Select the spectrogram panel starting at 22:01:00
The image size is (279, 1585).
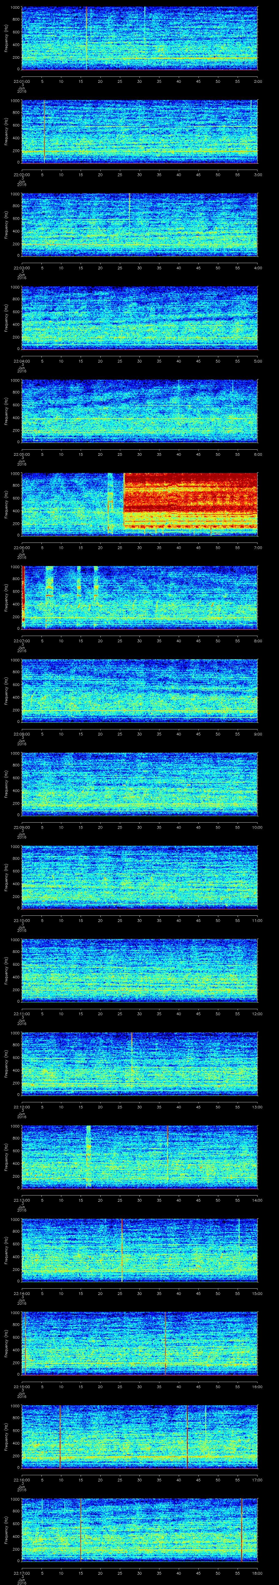139,38
